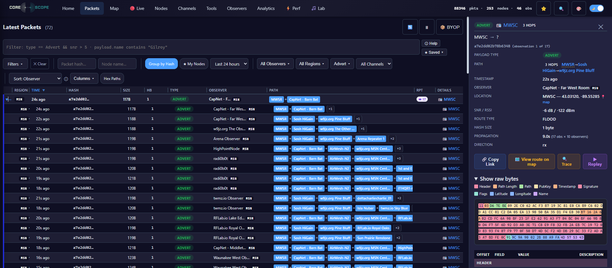Click the blue refresh icon button
The image size is (612, 268).
tap(410, 27)
